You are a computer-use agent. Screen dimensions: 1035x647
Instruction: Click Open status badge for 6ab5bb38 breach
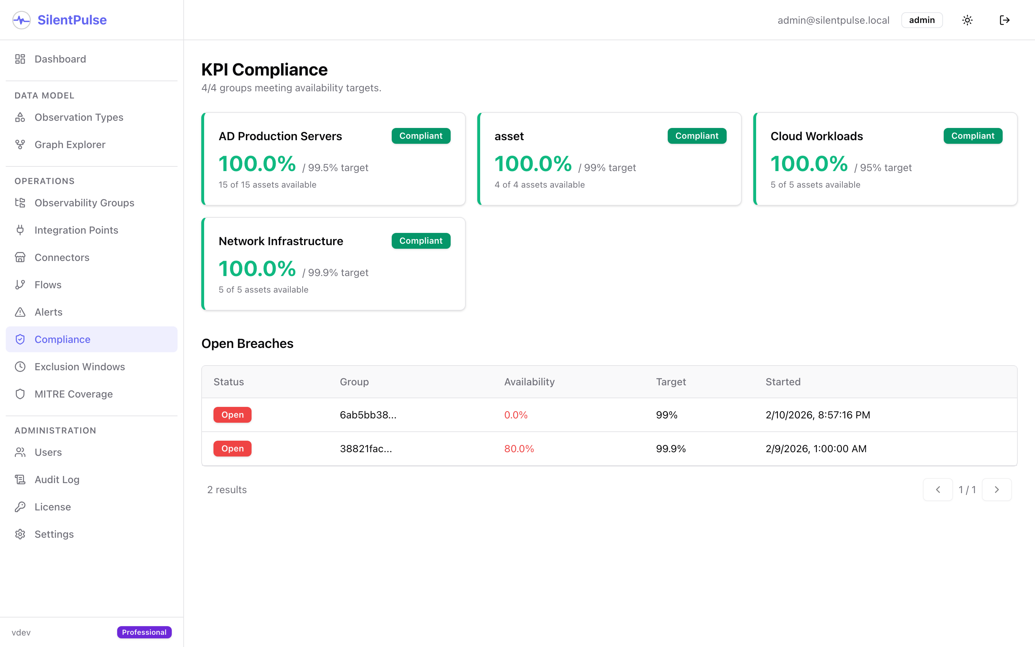(232, 415)
